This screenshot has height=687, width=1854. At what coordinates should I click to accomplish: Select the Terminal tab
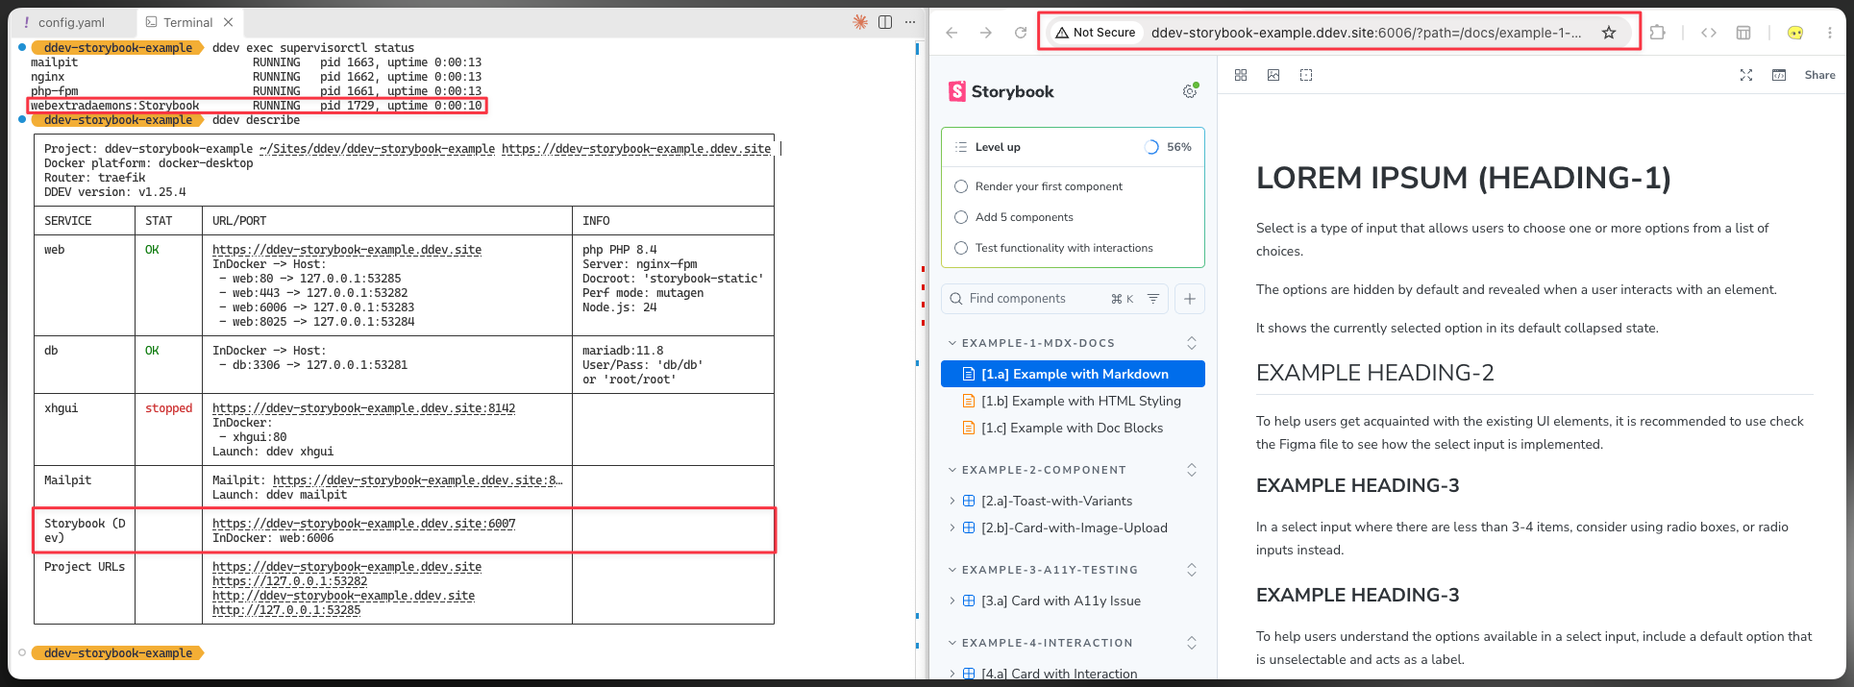click(x=187, y=22)
